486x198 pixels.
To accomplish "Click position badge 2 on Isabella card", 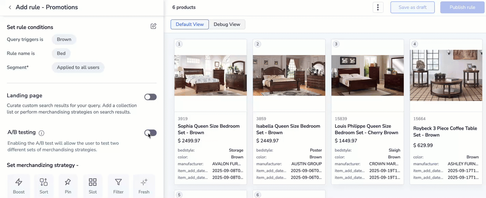I will (x=258, y=44).
